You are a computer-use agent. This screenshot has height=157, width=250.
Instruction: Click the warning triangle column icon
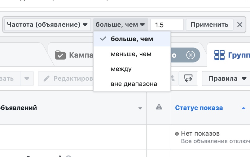click(x=159, y=107)
